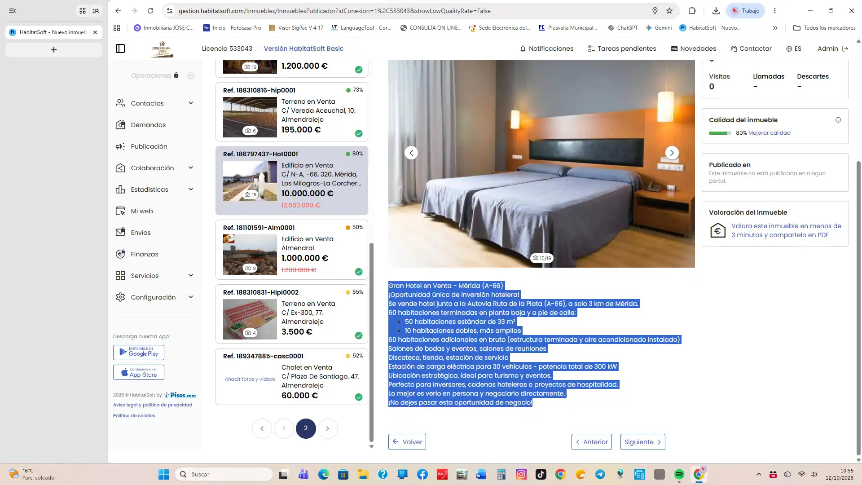Open Notificaciones bell
The image size is (862, 485).
coord(546,48)
